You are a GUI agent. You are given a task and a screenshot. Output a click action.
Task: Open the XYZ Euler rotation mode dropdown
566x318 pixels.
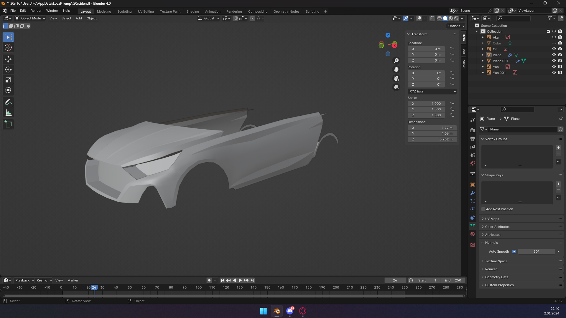pyautogui.click(x=432, y=91)
